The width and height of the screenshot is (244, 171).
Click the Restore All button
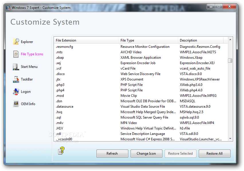click(215, 154)
